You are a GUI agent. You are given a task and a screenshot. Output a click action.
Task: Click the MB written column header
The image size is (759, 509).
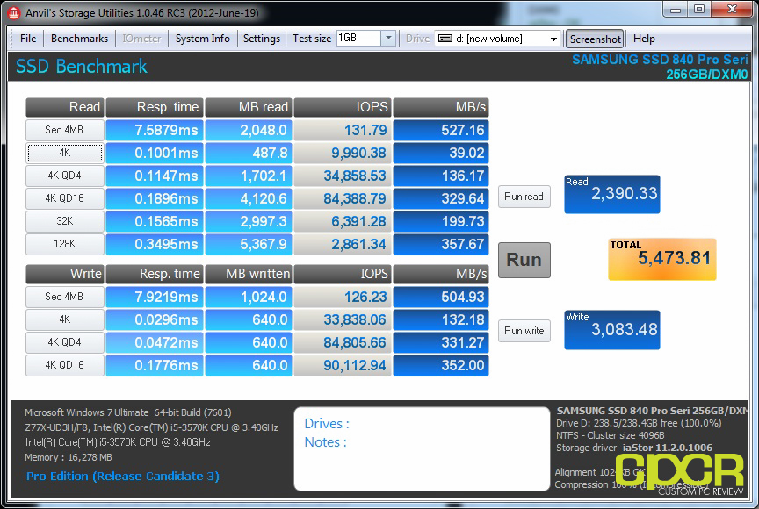[x=249, y=274]
